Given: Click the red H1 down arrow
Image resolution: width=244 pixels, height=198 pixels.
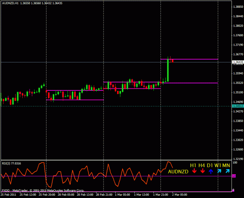Looking at the screenshot, I should pos(194,171).
